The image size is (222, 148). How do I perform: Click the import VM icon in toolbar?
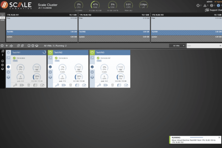(x=11, y=46)
